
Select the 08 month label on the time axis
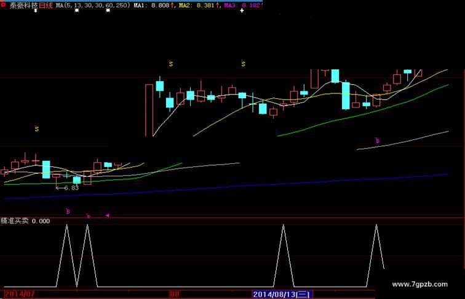click(175, 294)
